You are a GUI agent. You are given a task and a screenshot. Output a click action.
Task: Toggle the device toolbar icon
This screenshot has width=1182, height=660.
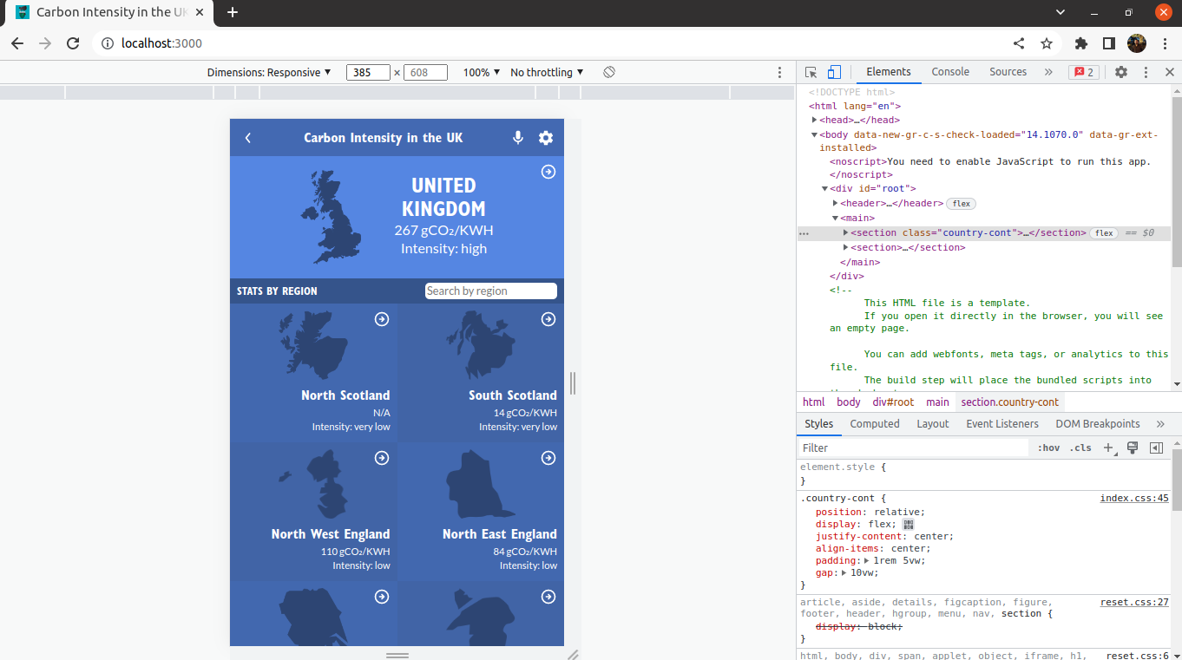click(834, 72)
